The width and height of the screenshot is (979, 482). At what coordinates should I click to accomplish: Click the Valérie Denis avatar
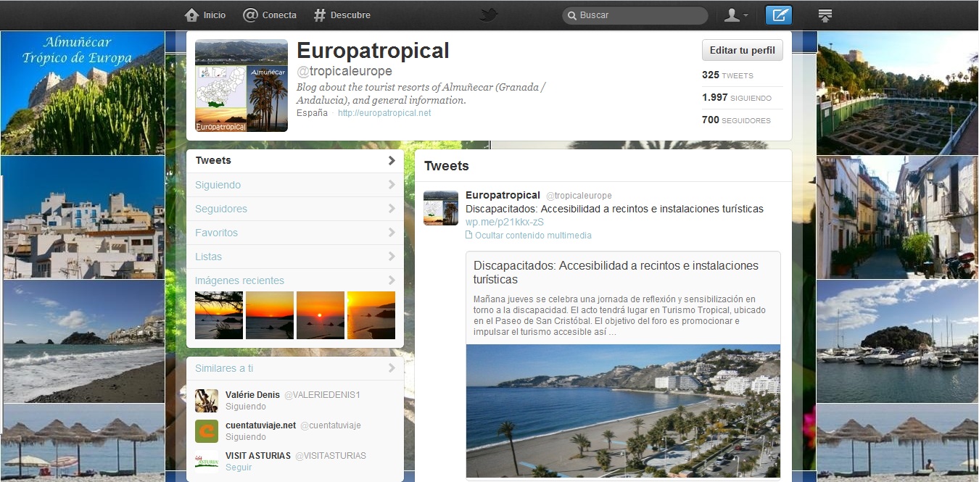[x=207, y=400]
